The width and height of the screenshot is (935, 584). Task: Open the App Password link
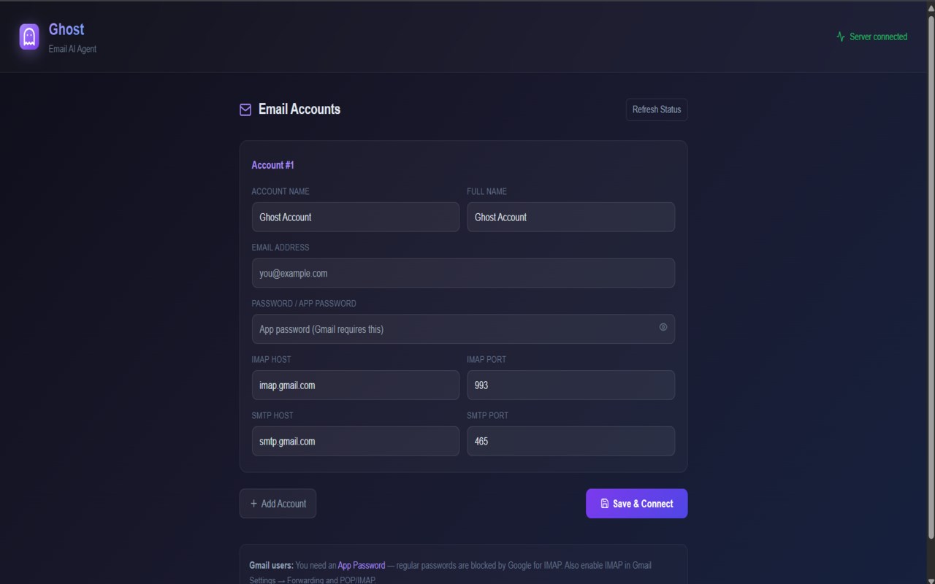[361, 565]
